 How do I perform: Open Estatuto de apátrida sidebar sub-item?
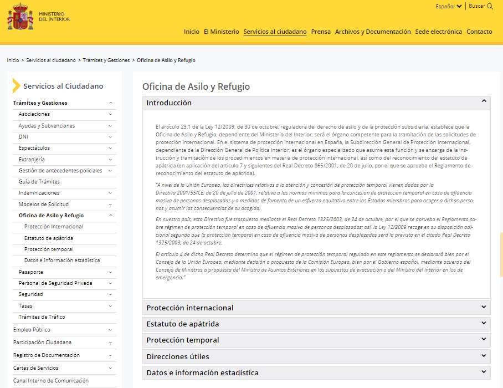click(49, 238)
